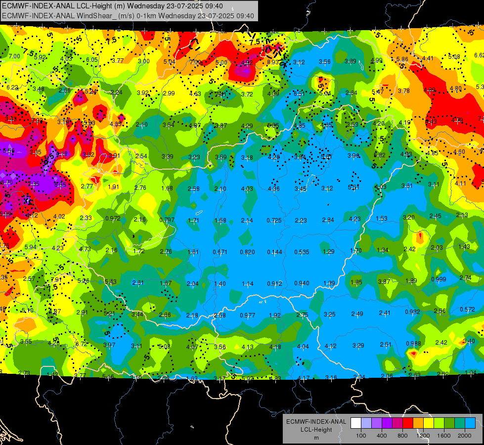Click the LCL-Height title line at top

tap(112, 6)
